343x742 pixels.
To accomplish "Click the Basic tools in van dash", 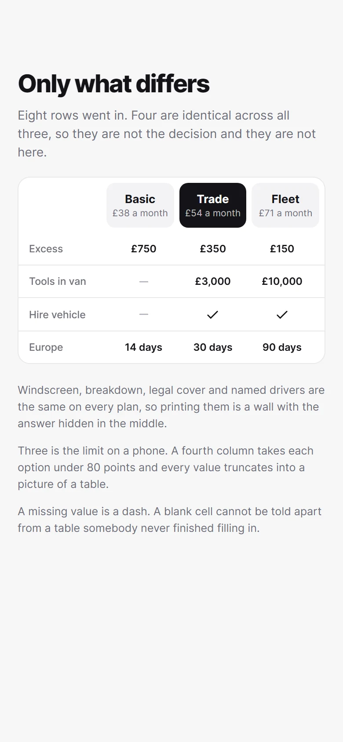I will click(144, 282).
